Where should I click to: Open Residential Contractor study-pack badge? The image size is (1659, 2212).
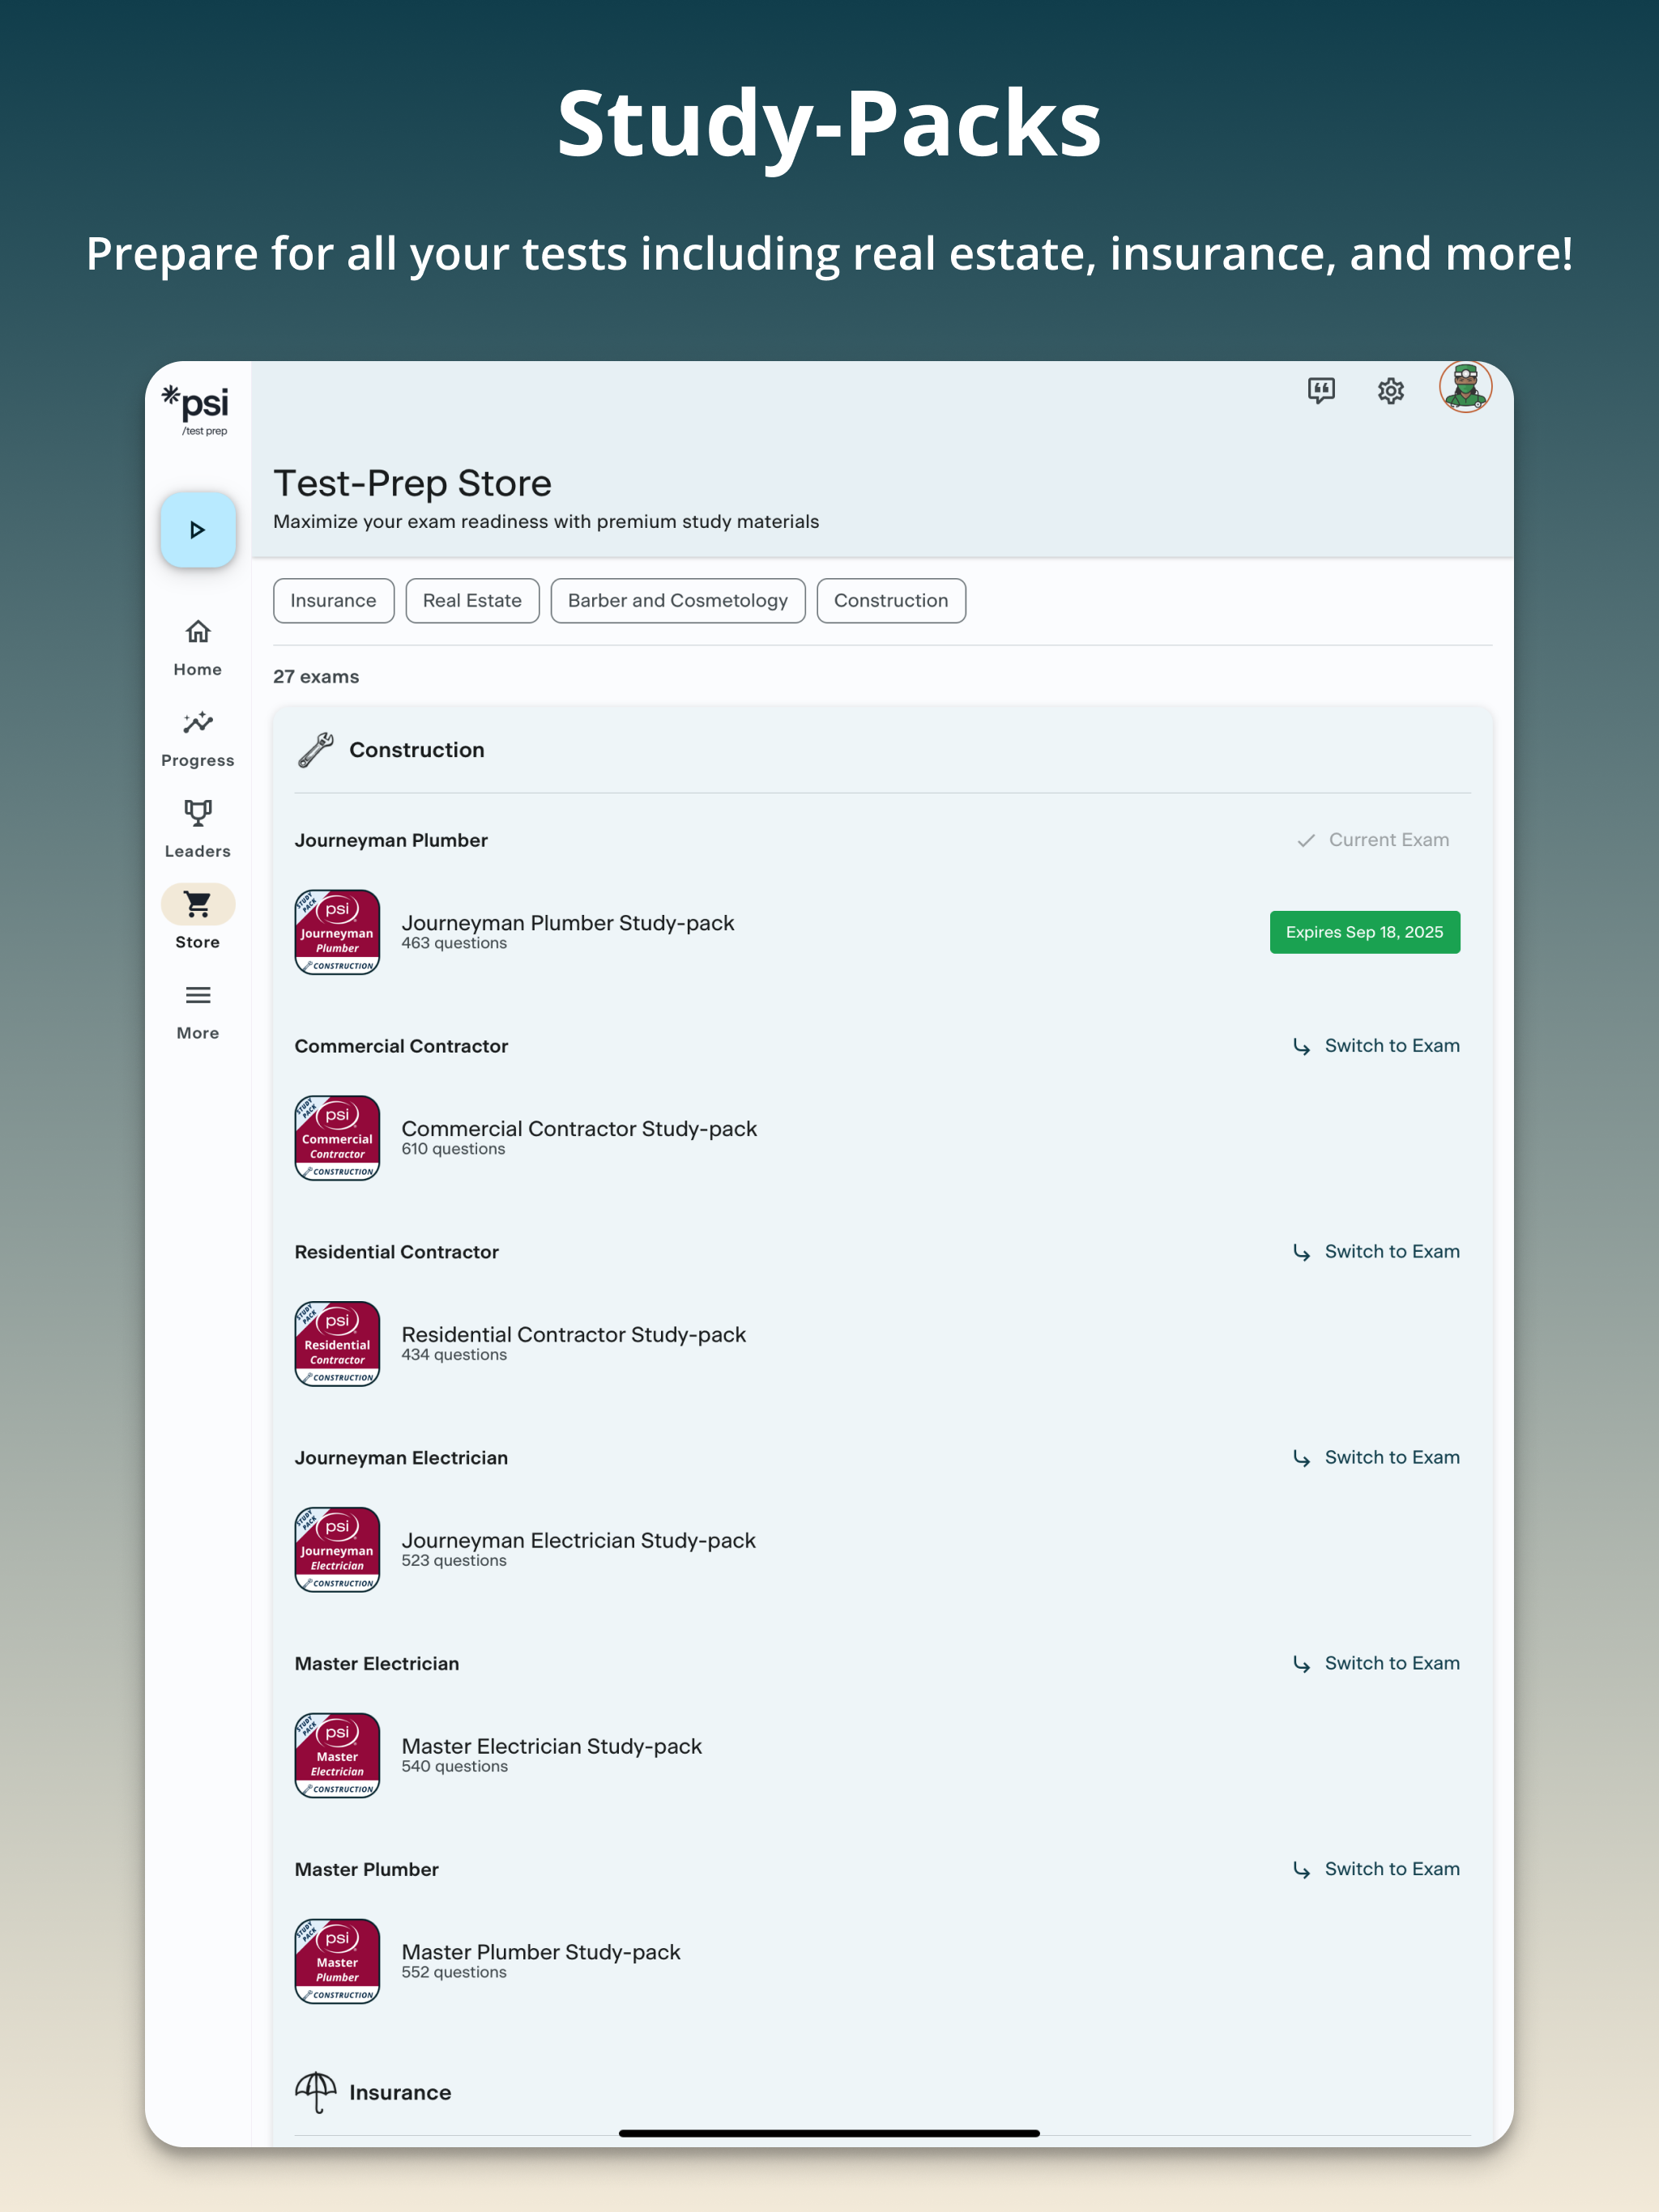pos(337,1344)
